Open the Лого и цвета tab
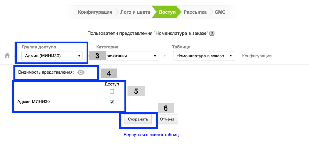Image resolution: width=309 pixels, height=154 pixels. 135,12
